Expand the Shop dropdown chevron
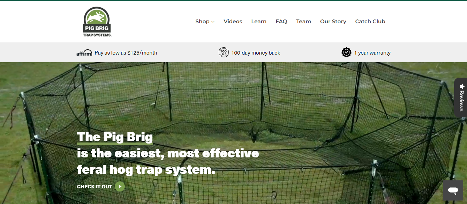 tap(213, 22)
